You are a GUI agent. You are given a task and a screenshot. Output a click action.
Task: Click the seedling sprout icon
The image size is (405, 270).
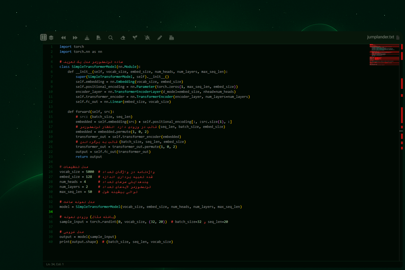[135, 38]
